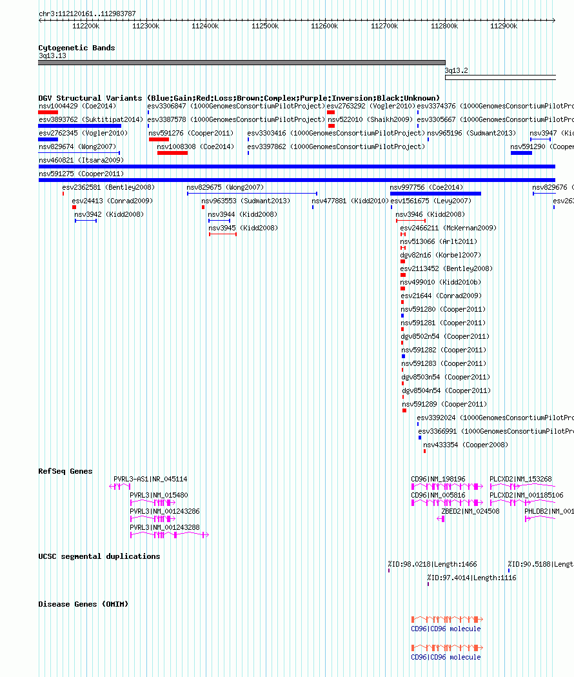The height and width of the screenshot is (677, 574).
Task: Click the PVRL3|NM_015480 gene label
Action: (x=159, y=495)
